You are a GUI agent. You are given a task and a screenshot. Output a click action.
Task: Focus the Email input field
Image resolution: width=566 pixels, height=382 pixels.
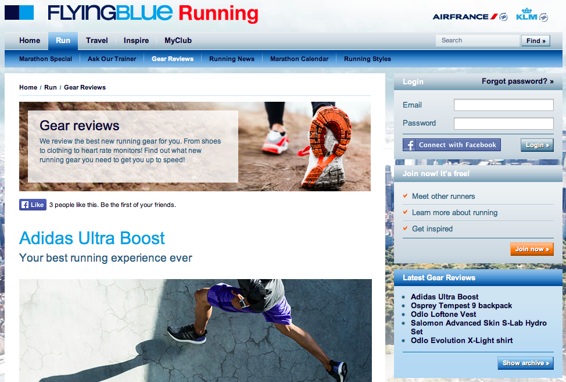click(504, 105)
